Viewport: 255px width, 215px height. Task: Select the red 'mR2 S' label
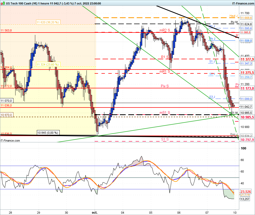165,30
